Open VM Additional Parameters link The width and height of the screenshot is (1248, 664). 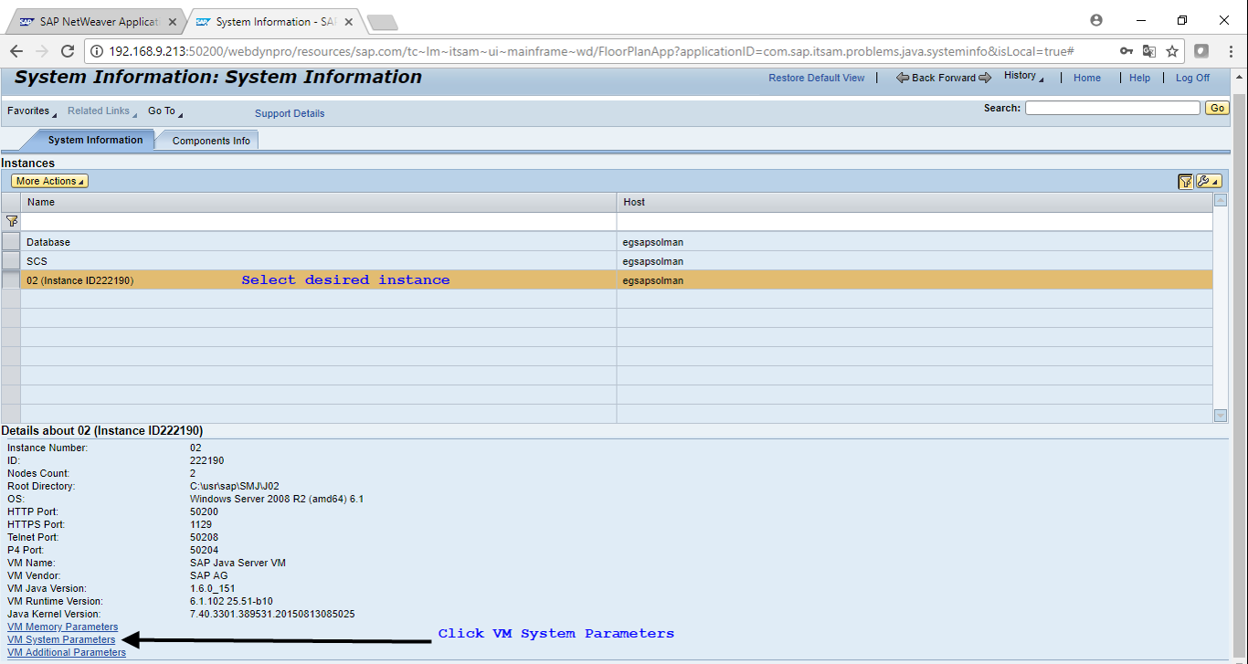coord(67,652)
